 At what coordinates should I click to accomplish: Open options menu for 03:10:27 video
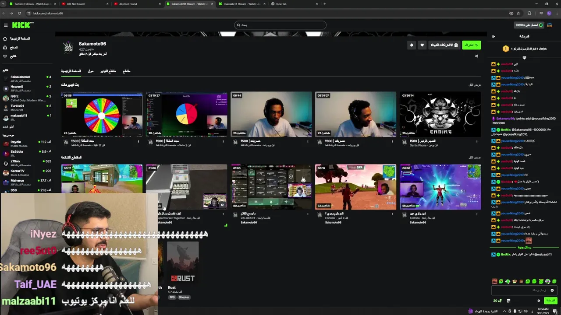tap(223, 141)
